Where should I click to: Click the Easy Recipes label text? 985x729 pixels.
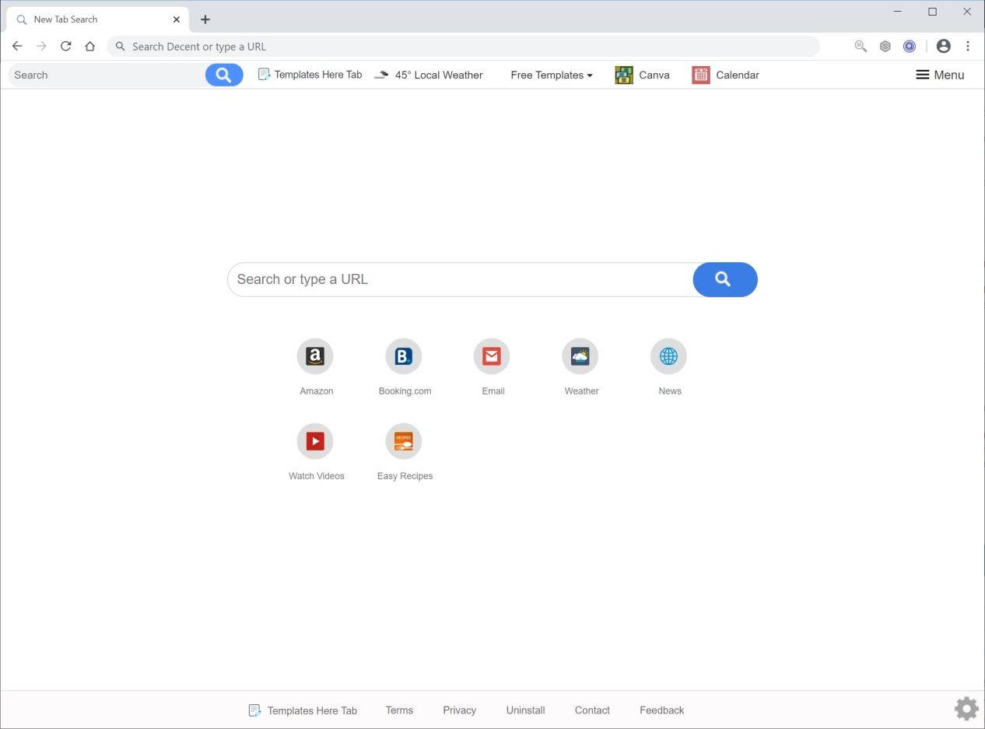(x=405, y=476)
